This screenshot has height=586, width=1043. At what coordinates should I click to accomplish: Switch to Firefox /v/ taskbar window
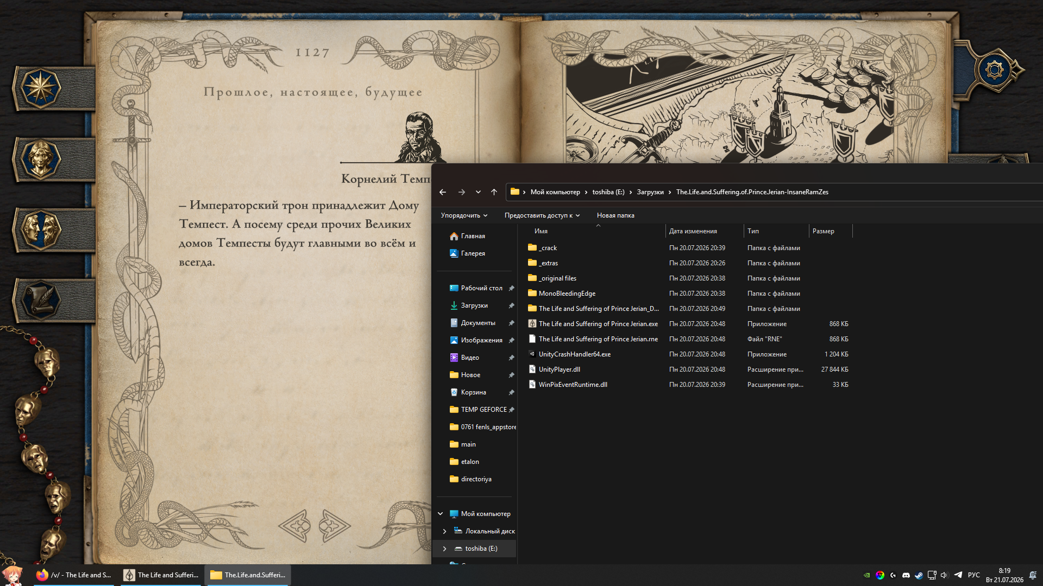(x=73, y=575)
